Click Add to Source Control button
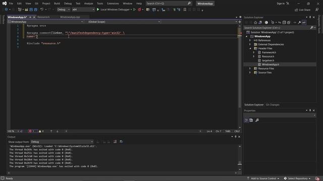 [x=263, y=178]
